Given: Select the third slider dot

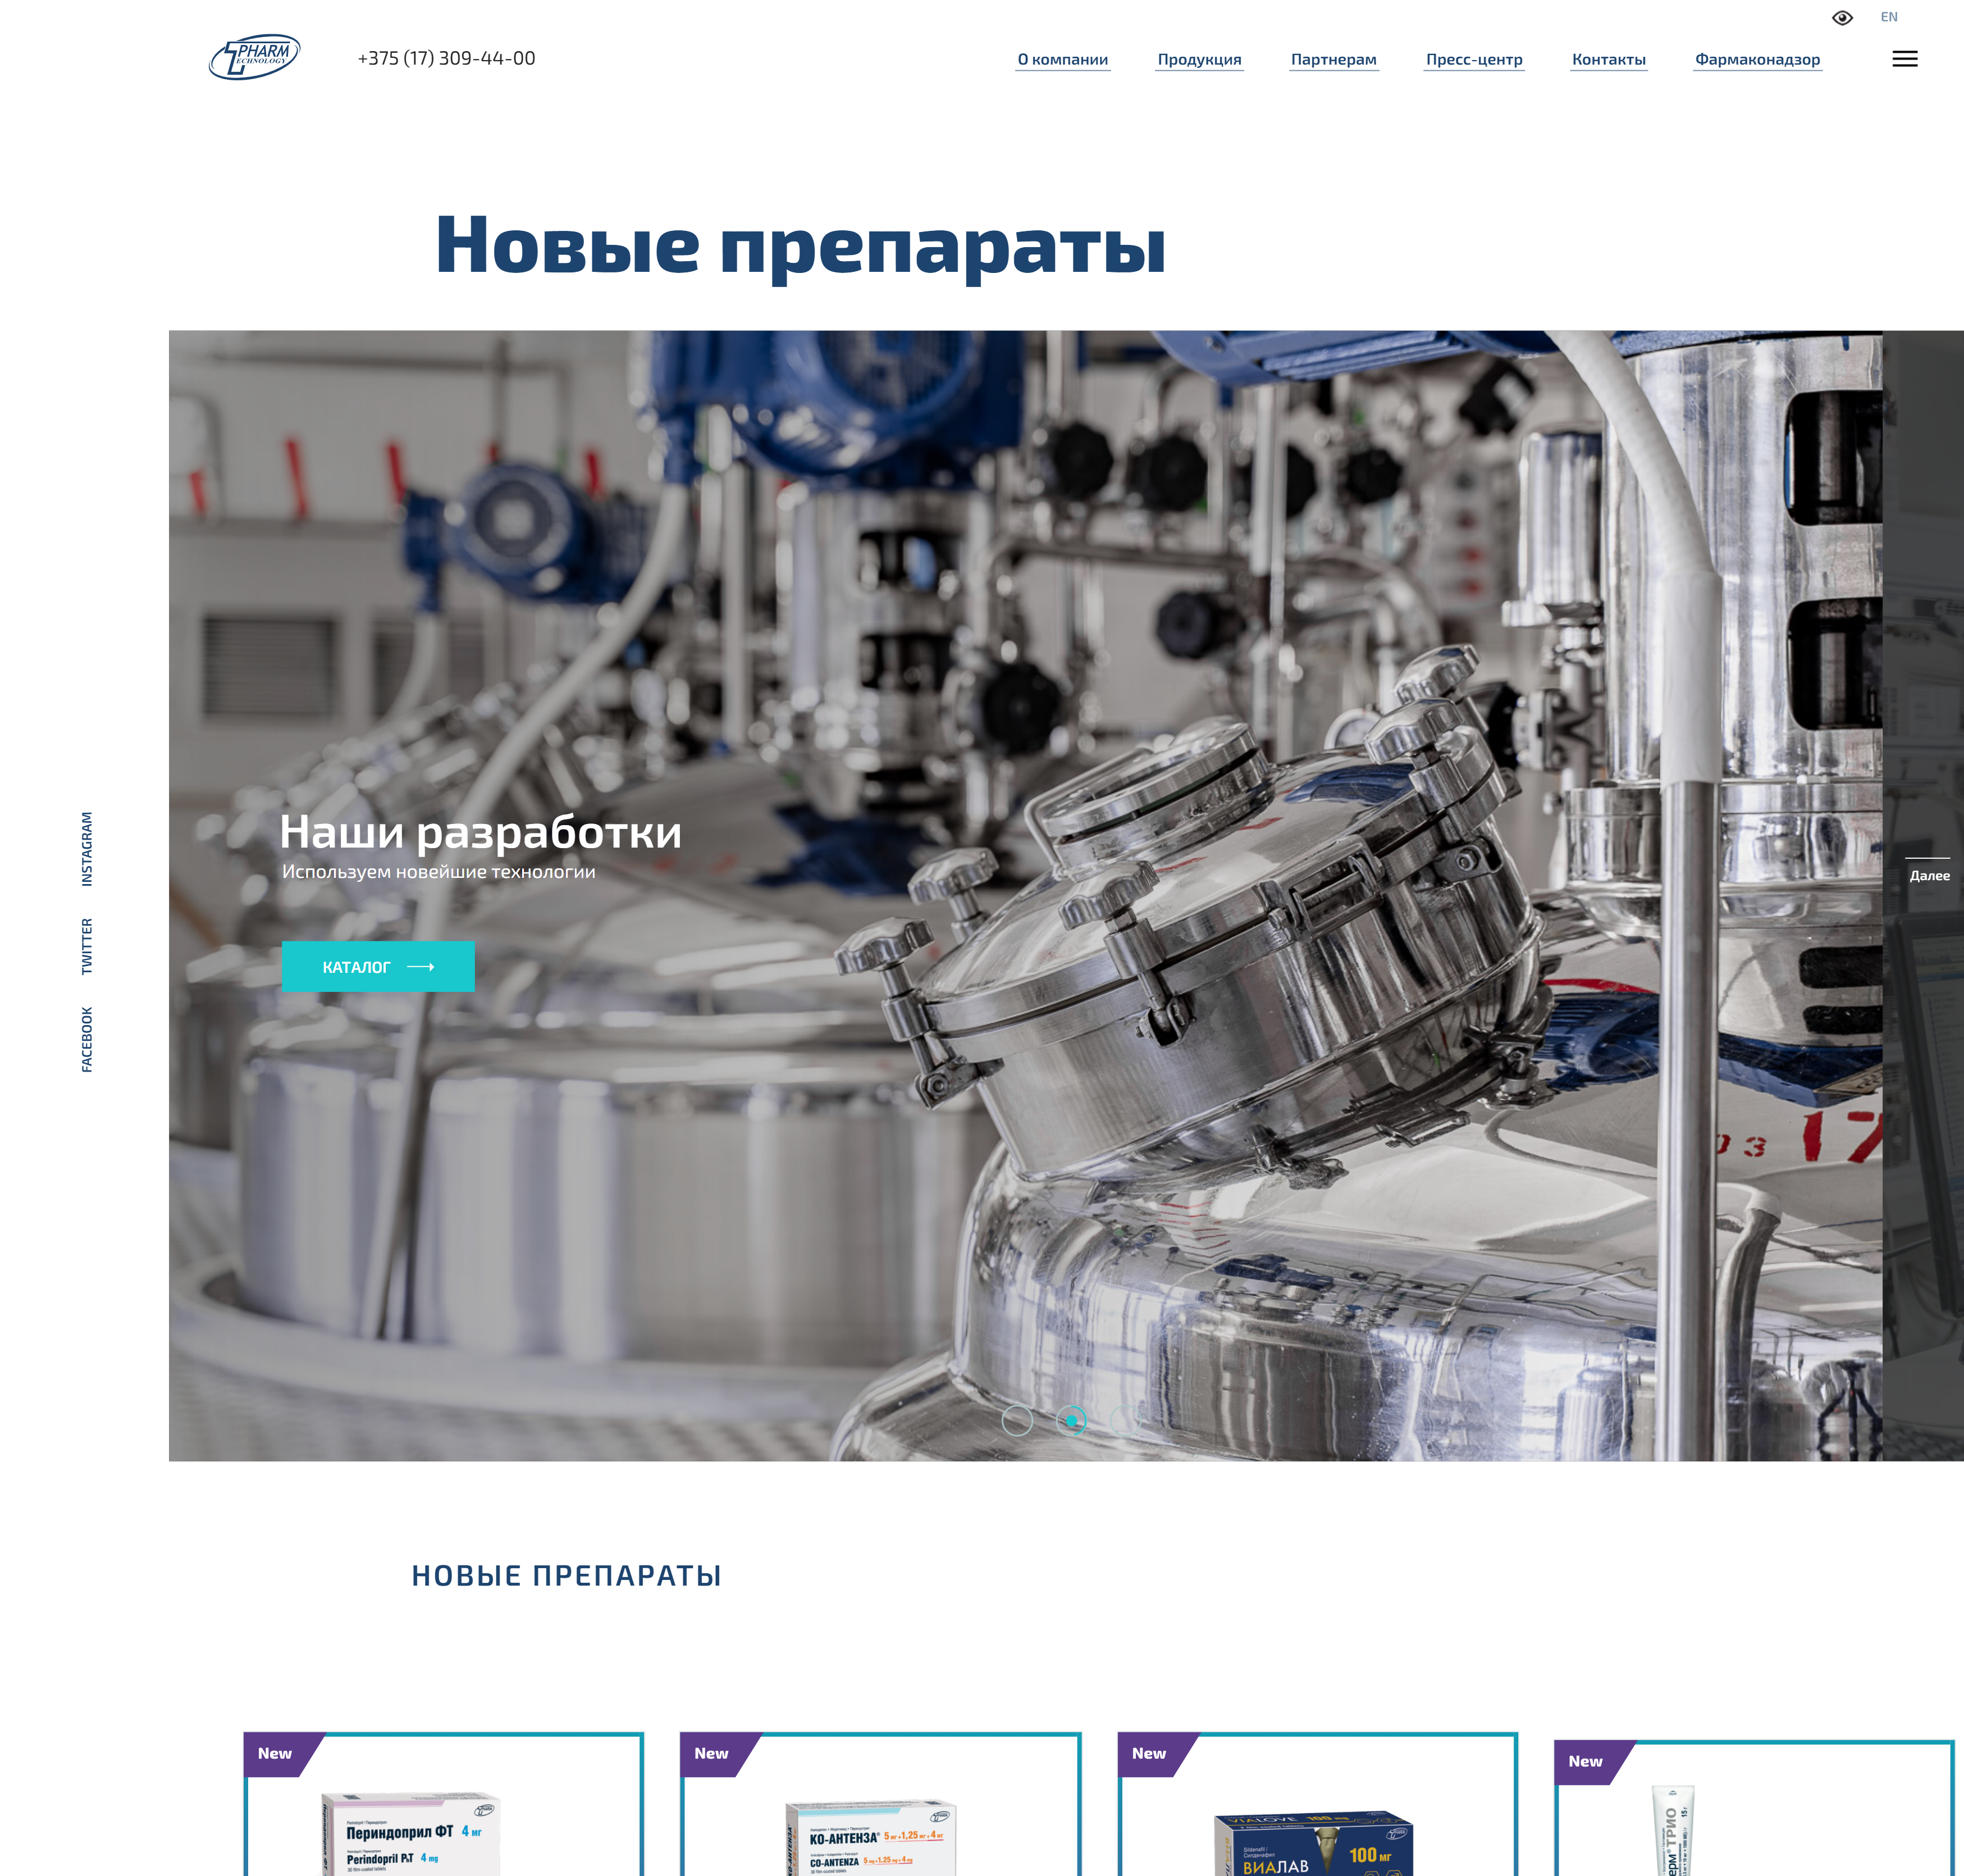Looking at the screenshot, I should tap(1125, 1420).
